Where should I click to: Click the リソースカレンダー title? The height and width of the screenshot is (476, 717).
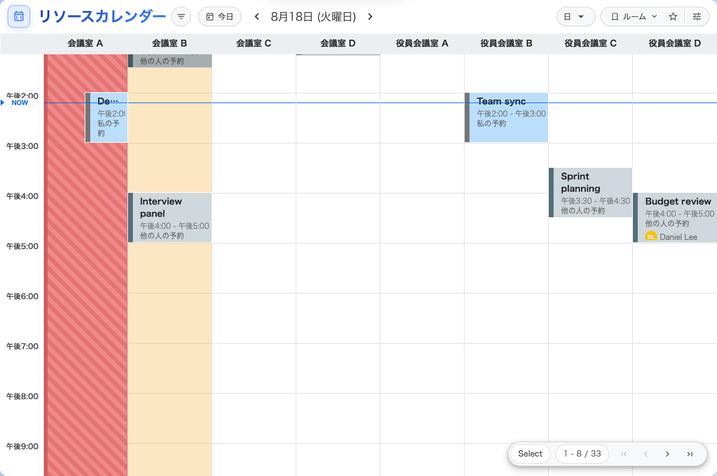click(x=102, y=16)
